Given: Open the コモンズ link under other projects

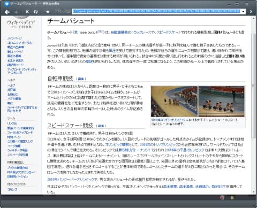Looking at the screenshot, I should [12, 190].
